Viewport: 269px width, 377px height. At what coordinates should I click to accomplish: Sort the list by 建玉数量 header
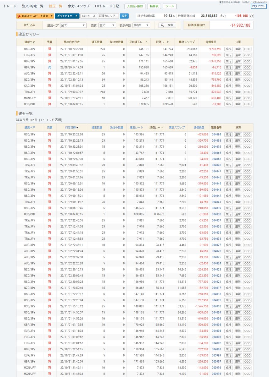[97, 127]
